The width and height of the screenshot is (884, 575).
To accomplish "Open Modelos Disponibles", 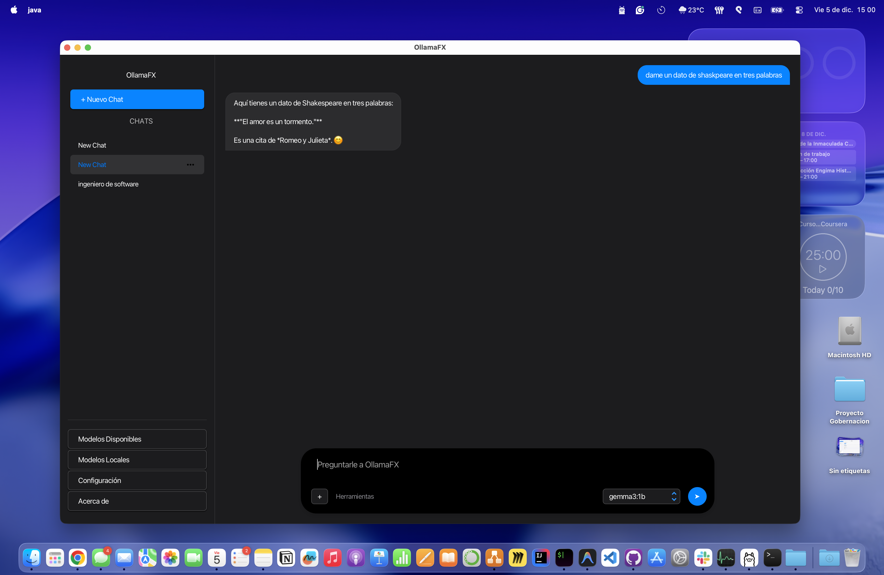I will 137,439.
